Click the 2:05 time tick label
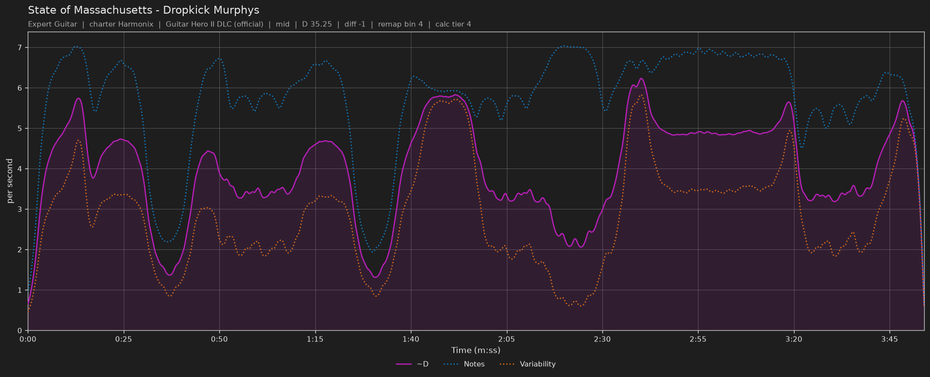Viewport: 930px width, 377px height. click(x=506, y=339)
